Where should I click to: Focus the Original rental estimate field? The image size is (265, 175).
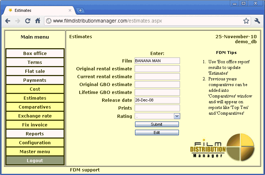point(157,69)
